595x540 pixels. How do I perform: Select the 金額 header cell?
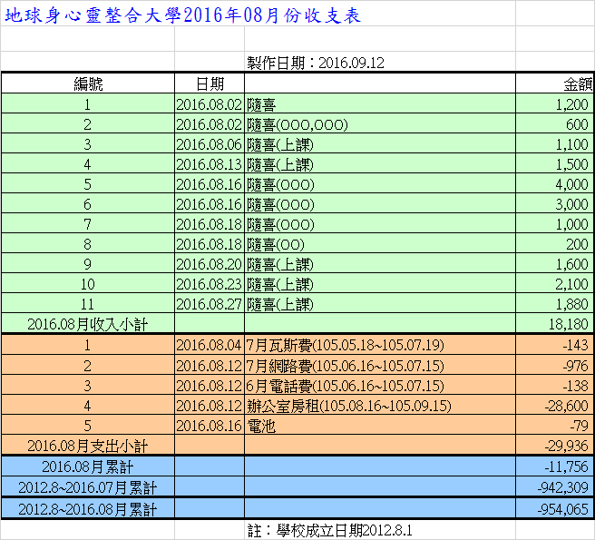click(x=554, y=83)
